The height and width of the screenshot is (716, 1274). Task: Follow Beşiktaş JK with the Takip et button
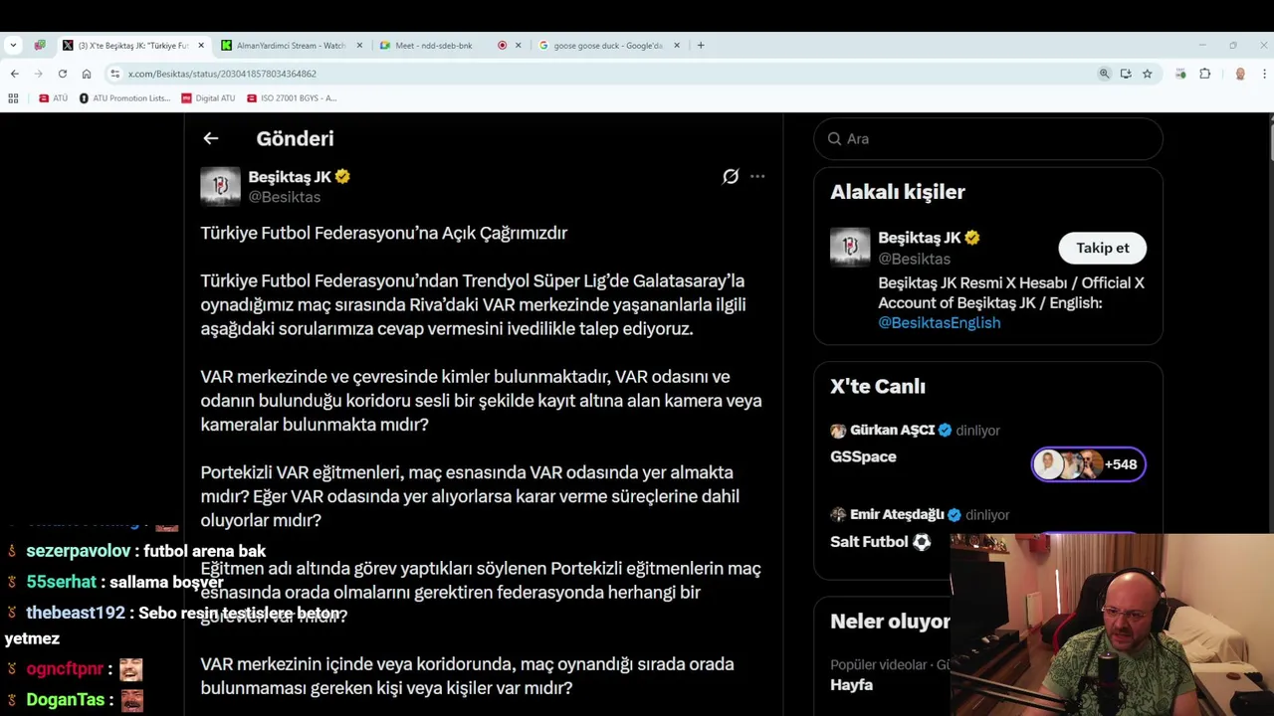[1102, 249]
